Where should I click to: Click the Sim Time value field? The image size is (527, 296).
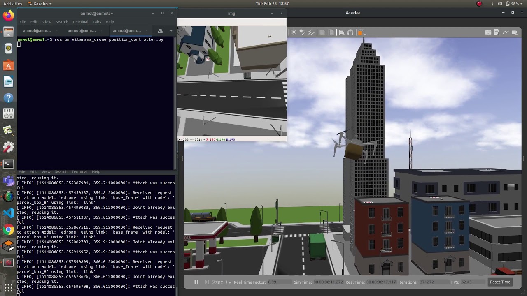click(x=329, y=282)
